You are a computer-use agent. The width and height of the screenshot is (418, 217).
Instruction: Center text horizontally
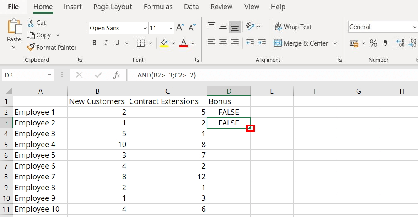click(223, 43)
